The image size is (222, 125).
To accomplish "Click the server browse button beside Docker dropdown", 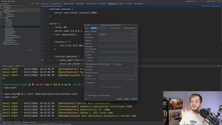I will click(x=136, y=31).
